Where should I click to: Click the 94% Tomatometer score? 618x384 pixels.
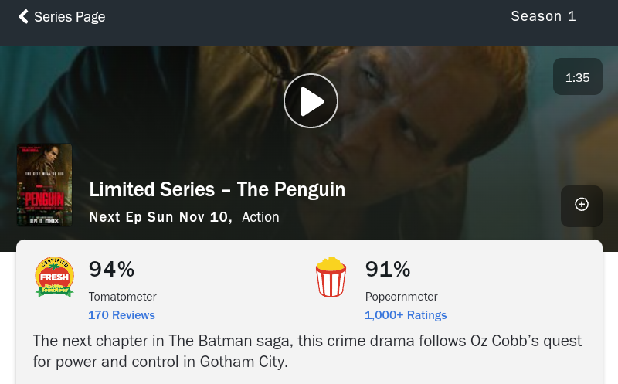111,269
